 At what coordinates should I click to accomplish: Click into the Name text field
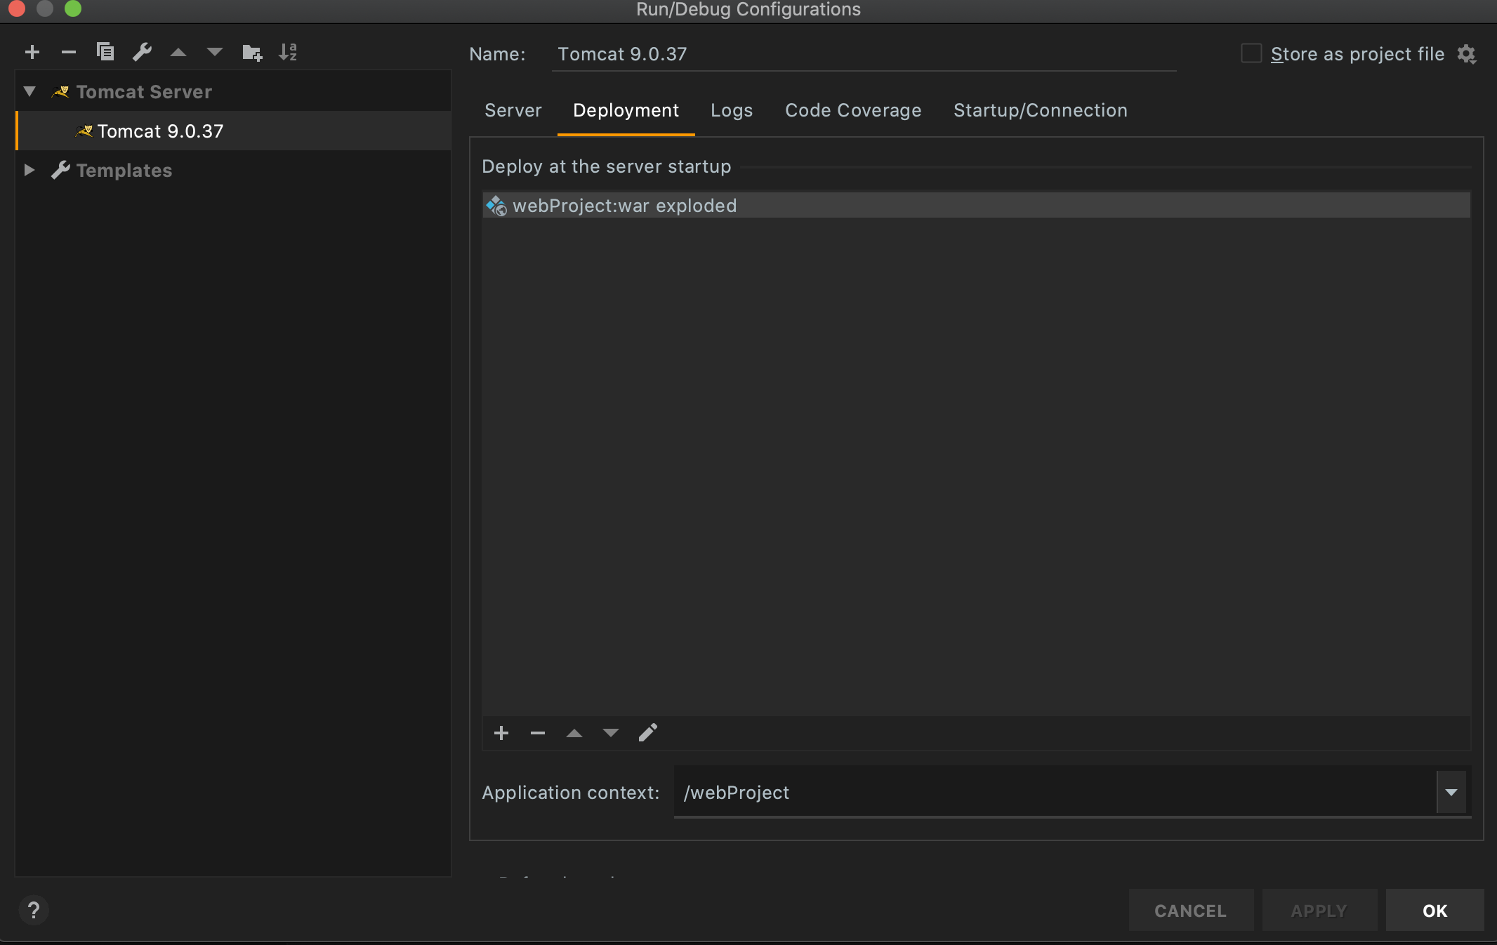pos(864,54)
